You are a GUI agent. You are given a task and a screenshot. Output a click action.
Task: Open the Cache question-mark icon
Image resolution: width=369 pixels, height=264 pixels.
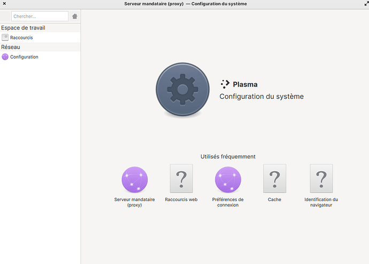point(274,179)
